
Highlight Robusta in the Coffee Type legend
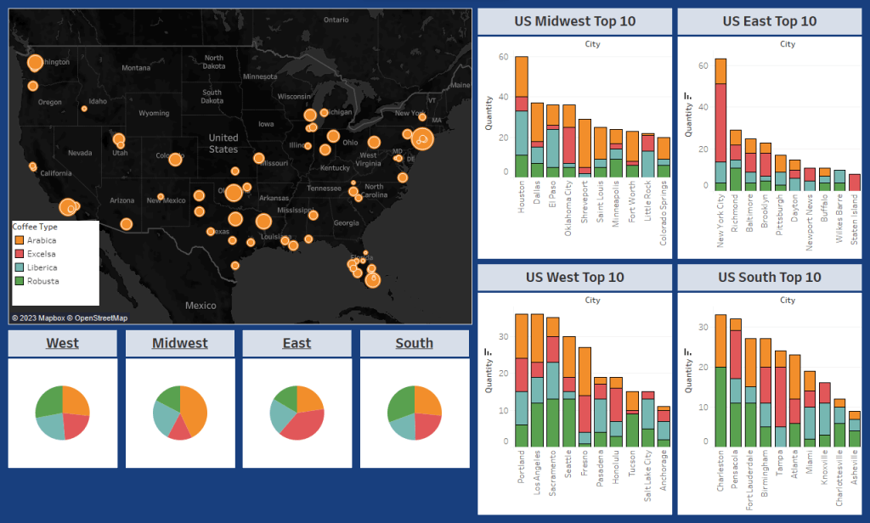pos(42,281)
